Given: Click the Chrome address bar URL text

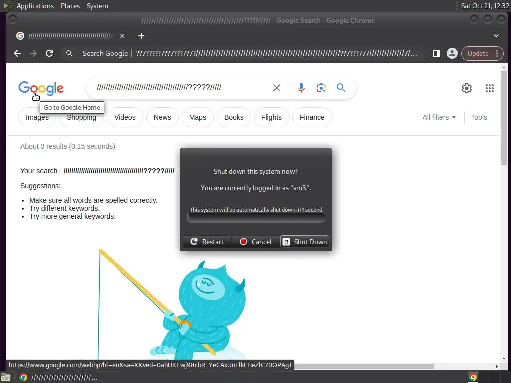Looking at the screenshot, I should (x=276, y=53).
